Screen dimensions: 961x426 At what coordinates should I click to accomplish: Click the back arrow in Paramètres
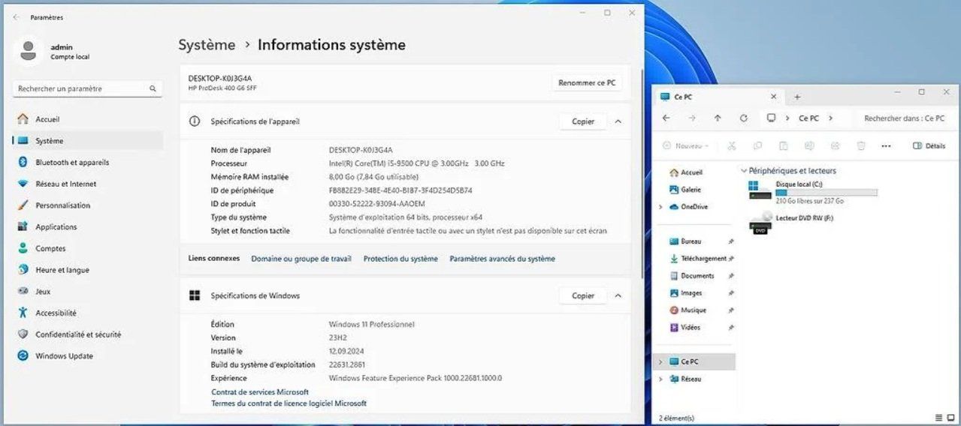click(17, 17)
